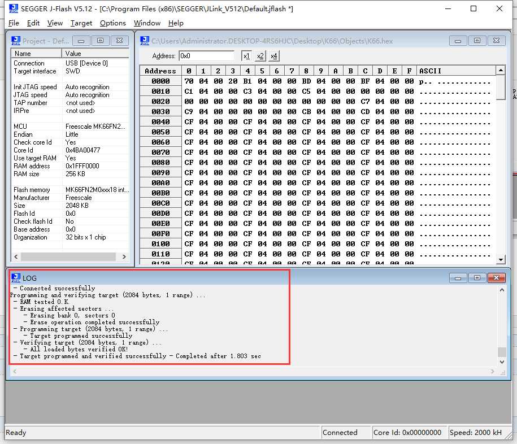Close the K66.hex data window
Image resolution: width=517 pixels, height=444 pixels.
click(496, 41)
